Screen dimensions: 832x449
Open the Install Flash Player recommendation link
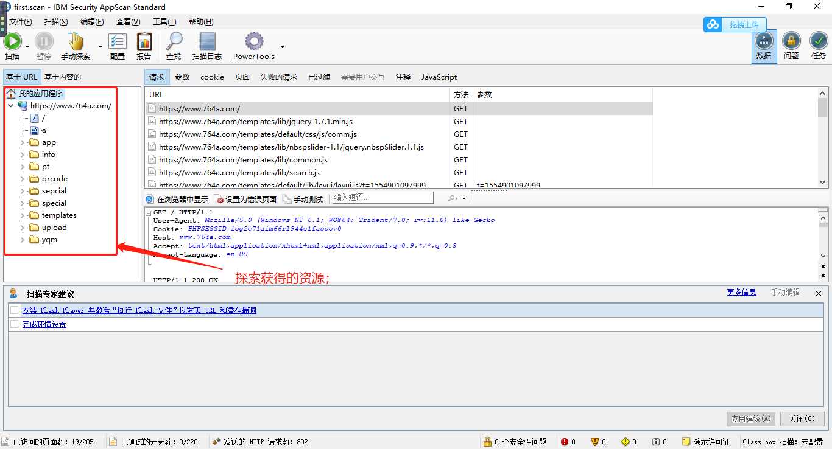click(139, 310)
